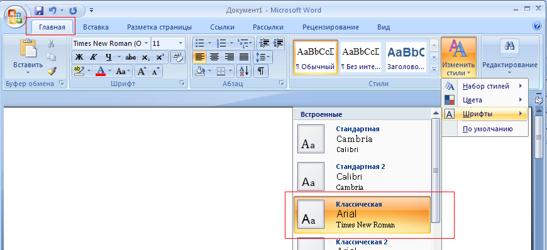Click the Grow Font icon
The image size is (547, 250).
point(141,71)
